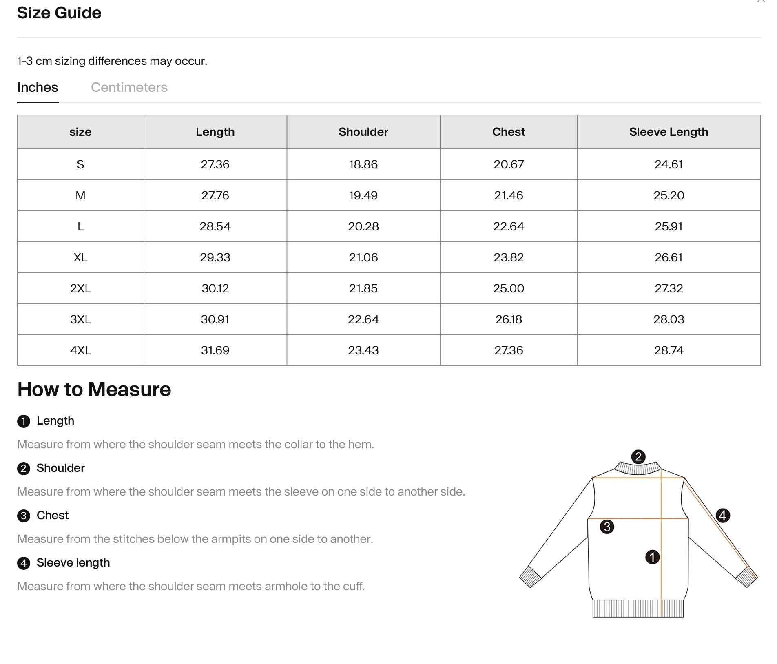
Task: Click the number 4 Sleeve length bullet icon
Action: [24, 563]
